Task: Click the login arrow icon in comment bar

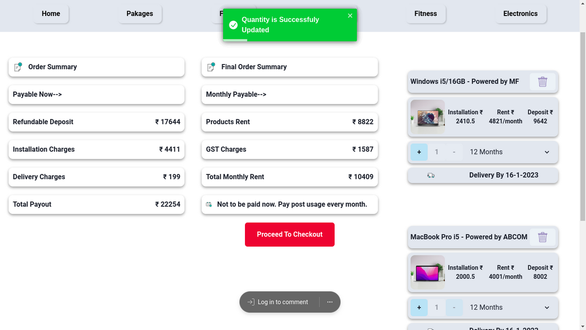Action: pyautogui.click(x=250, y=302)
